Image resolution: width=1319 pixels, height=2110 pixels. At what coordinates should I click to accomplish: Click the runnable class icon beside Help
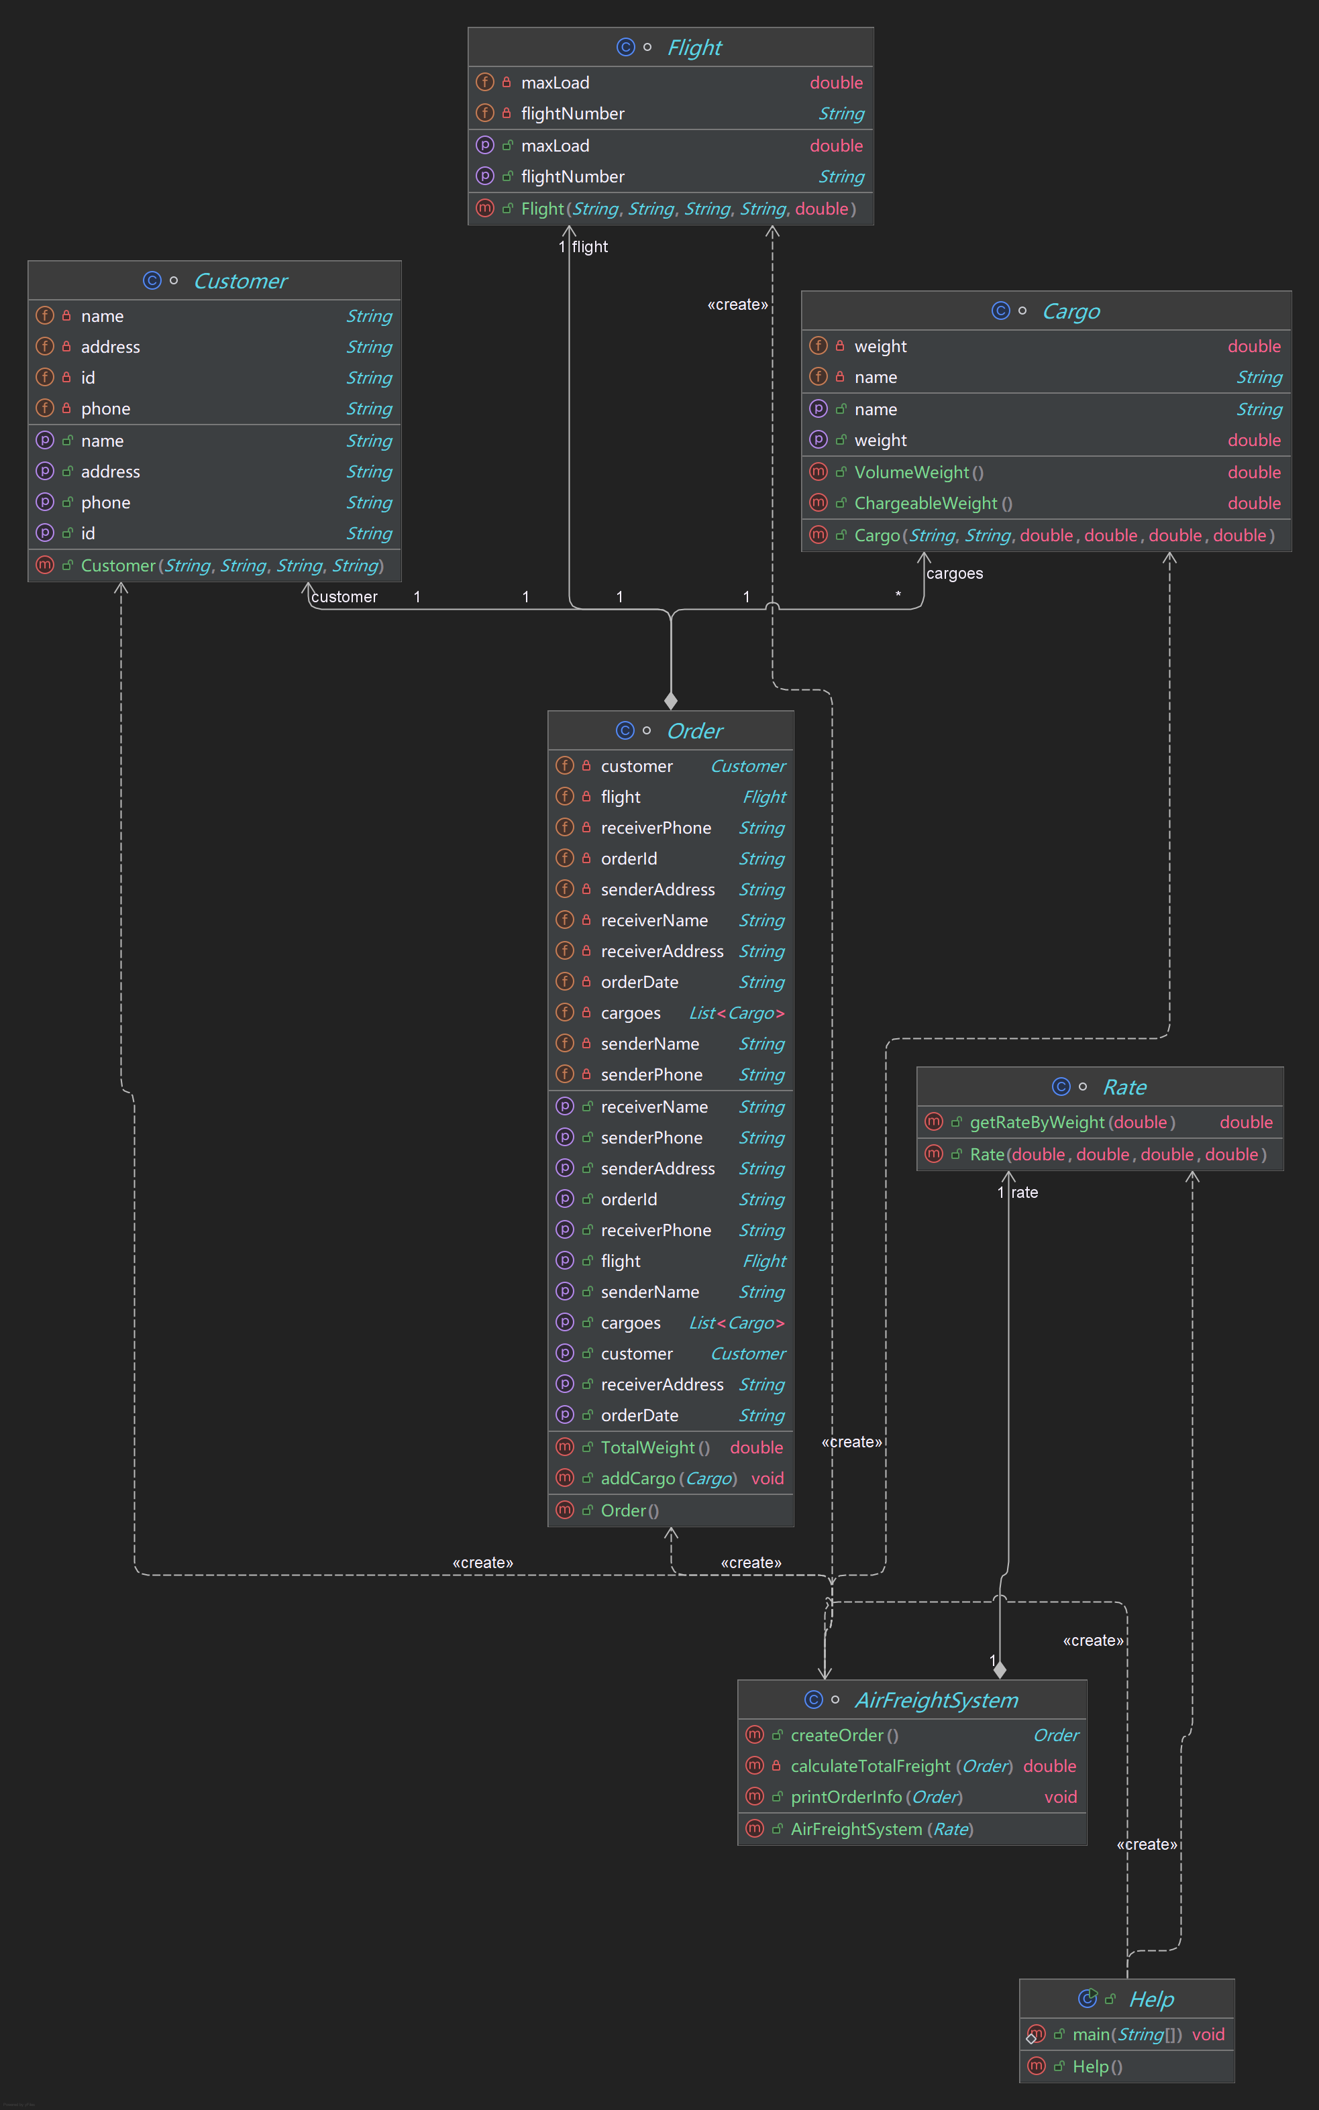click(x=1087, y=1999)
